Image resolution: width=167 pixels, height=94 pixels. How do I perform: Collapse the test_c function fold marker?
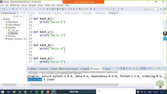coord(32,32)
